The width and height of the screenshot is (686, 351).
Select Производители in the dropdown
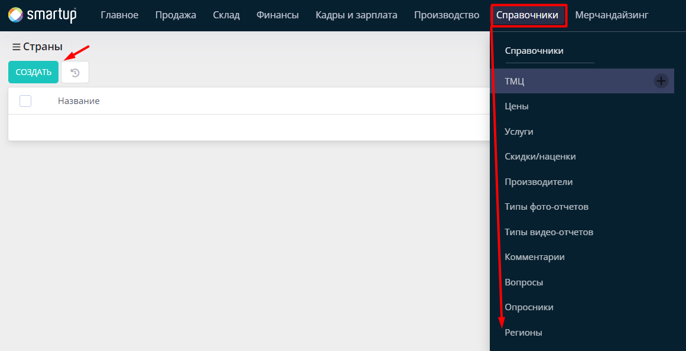538,181
